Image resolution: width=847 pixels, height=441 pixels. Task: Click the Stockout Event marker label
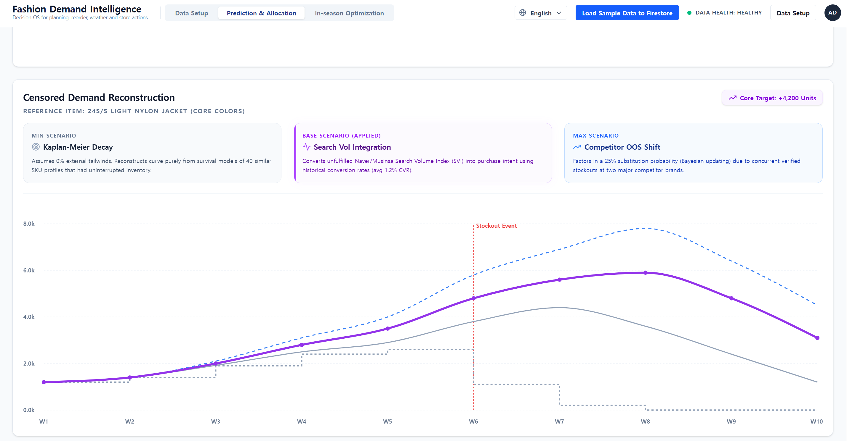(496, 226)
